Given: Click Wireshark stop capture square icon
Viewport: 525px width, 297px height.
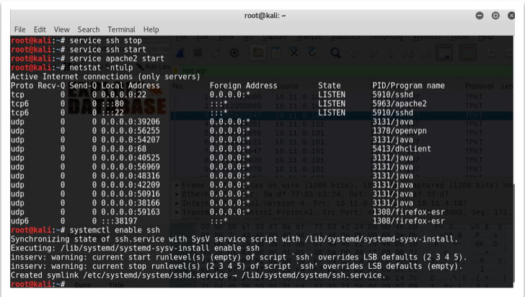Looking at the screenshot, I should [x=198, y=53].
